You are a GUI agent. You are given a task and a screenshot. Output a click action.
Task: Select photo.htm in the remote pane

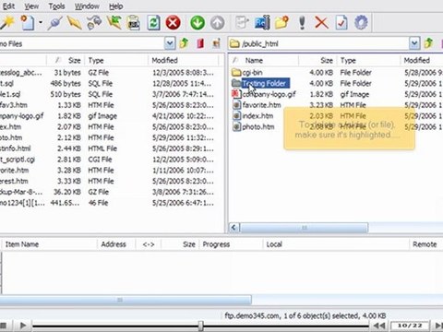pyautogui.click(x=258, y=126)
